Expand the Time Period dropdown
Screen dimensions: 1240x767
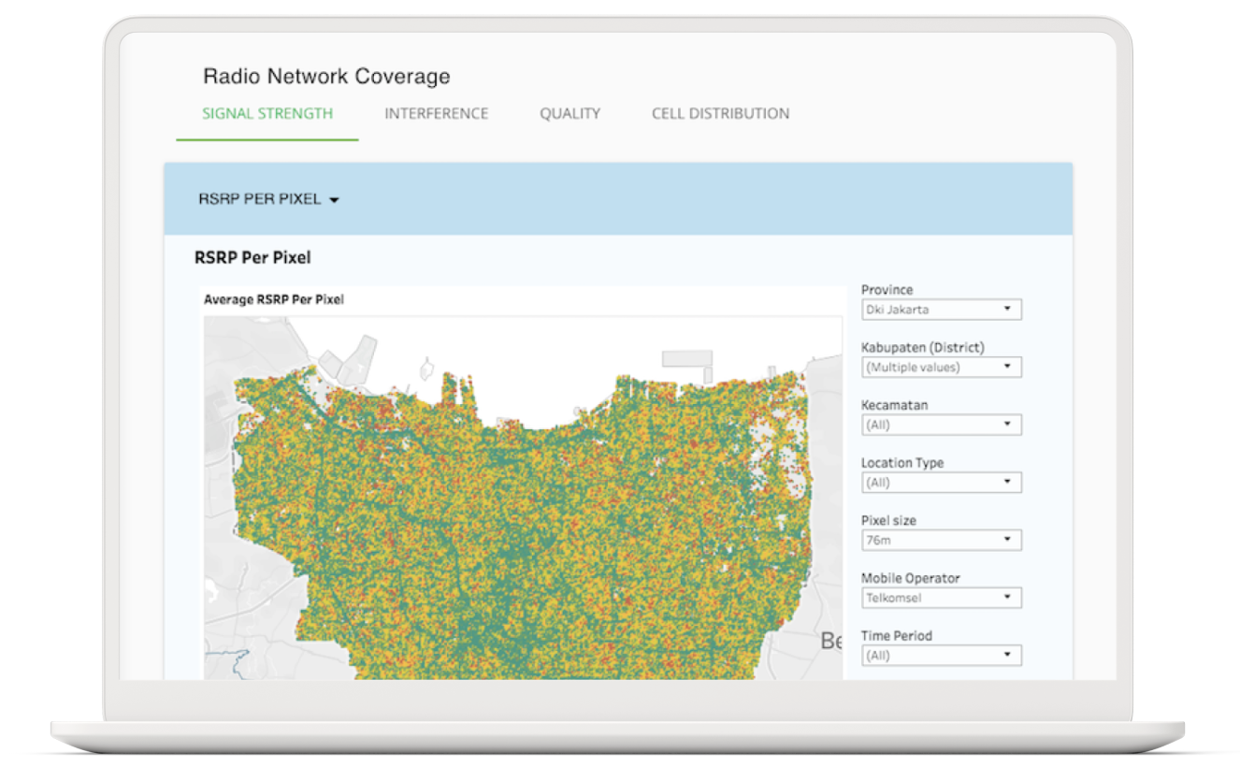pos(941,656)
